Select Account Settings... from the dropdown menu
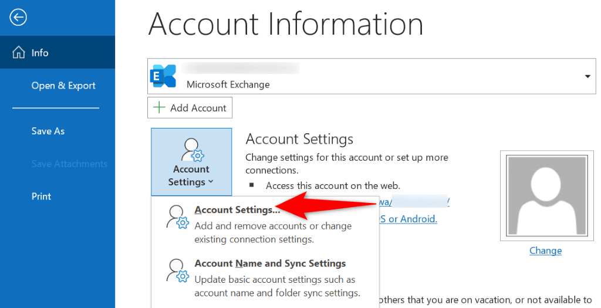 (237, 210)
